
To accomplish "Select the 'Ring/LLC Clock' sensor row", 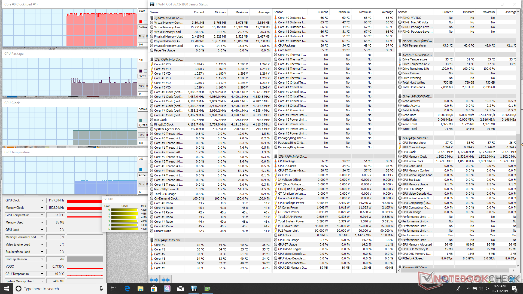I will click(210, 124).
